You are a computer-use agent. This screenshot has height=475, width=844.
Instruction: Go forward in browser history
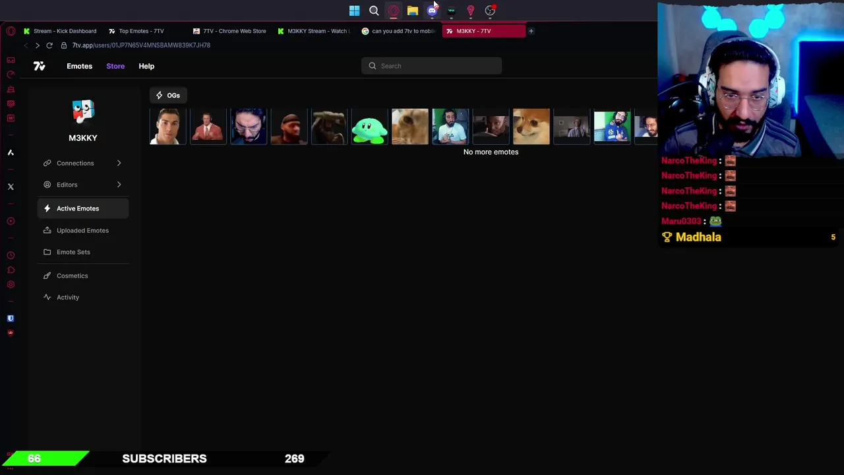tap(38, 46)
